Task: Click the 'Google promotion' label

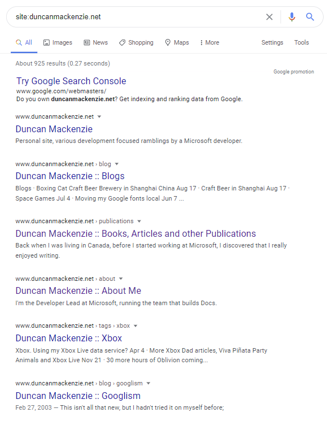Action: [x=294, y=72]
